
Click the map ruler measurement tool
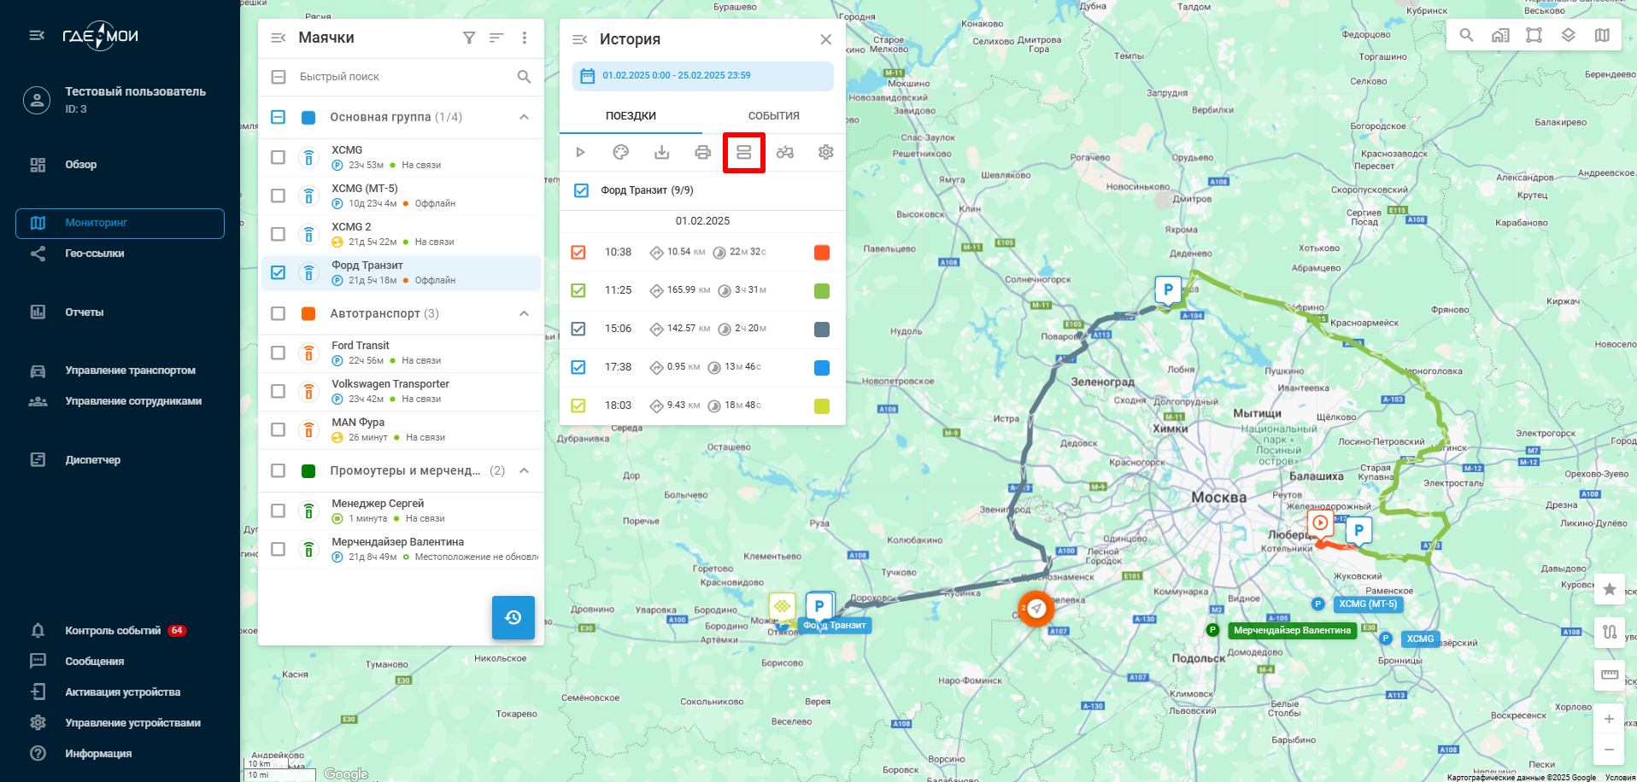click(x=1610, y=674)
